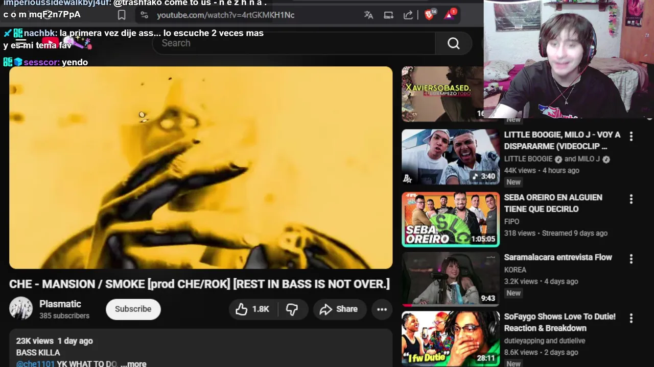
Task: Open Plasmatic channel name link
Action: tap(60, 304)
